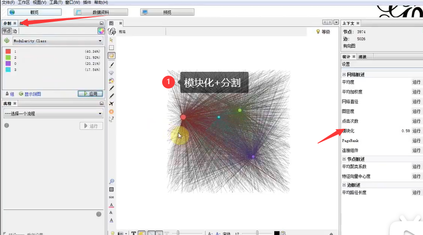
Task: Click the red swatch for class 1
Action: (x=8, y=51)
